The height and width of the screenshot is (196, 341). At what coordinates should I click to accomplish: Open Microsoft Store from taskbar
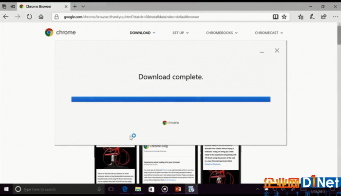pos(152,189)
